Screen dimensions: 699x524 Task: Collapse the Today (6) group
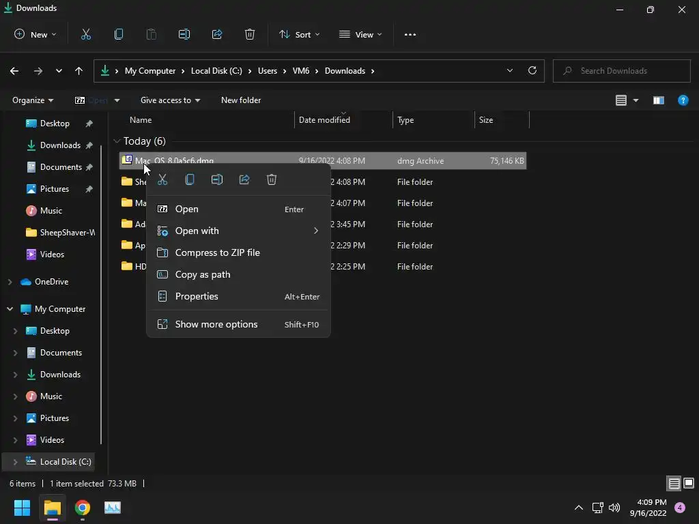coord(117,141)
